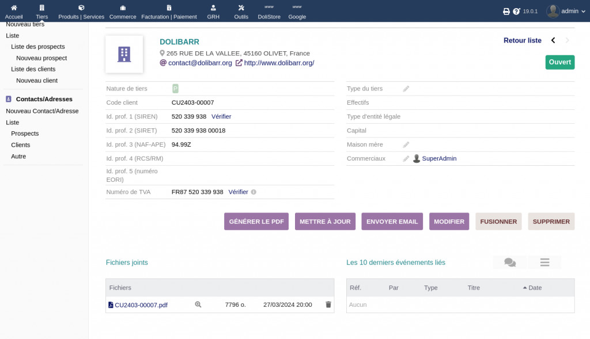Click the print icon in top bar
The width and height of the screenshot is (590, 339).
[506, 11]
